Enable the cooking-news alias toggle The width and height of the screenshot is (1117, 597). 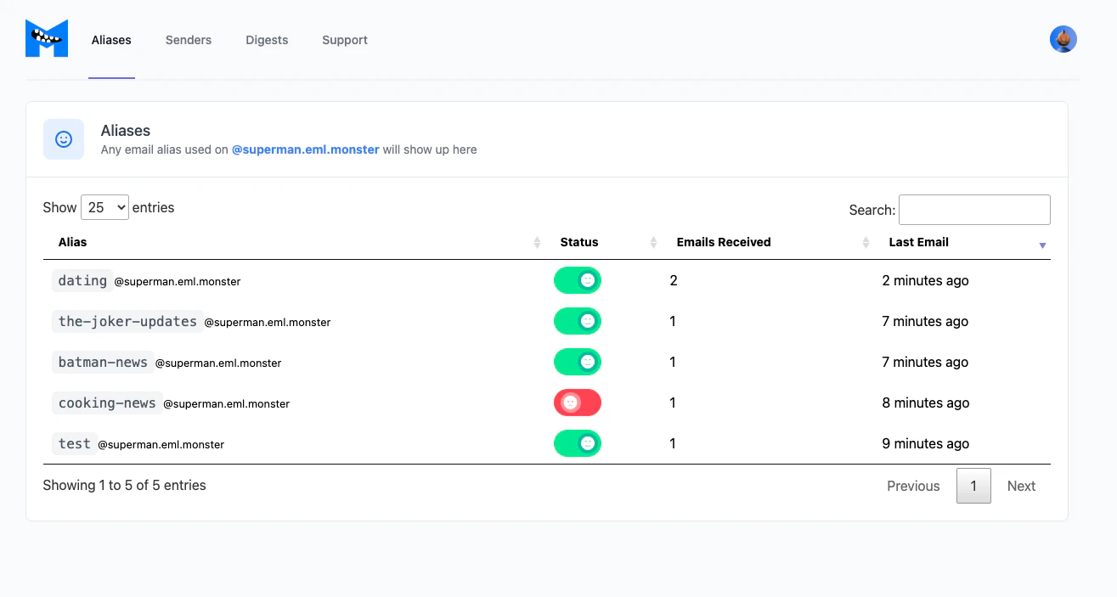point(578,403)
